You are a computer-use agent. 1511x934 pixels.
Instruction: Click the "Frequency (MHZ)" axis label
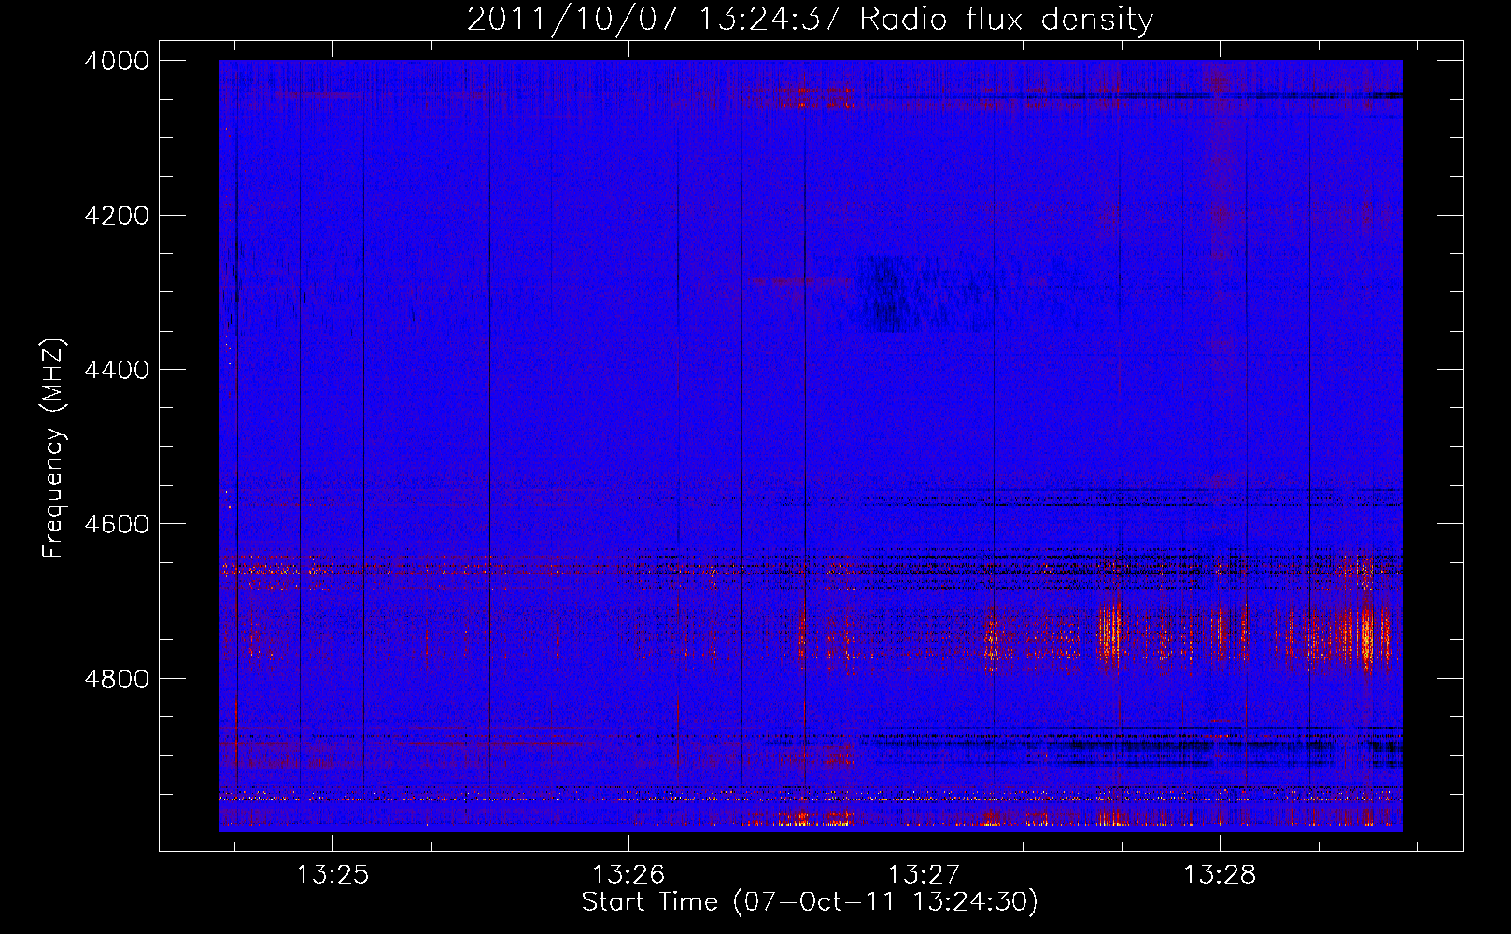(x=54, y=448)
